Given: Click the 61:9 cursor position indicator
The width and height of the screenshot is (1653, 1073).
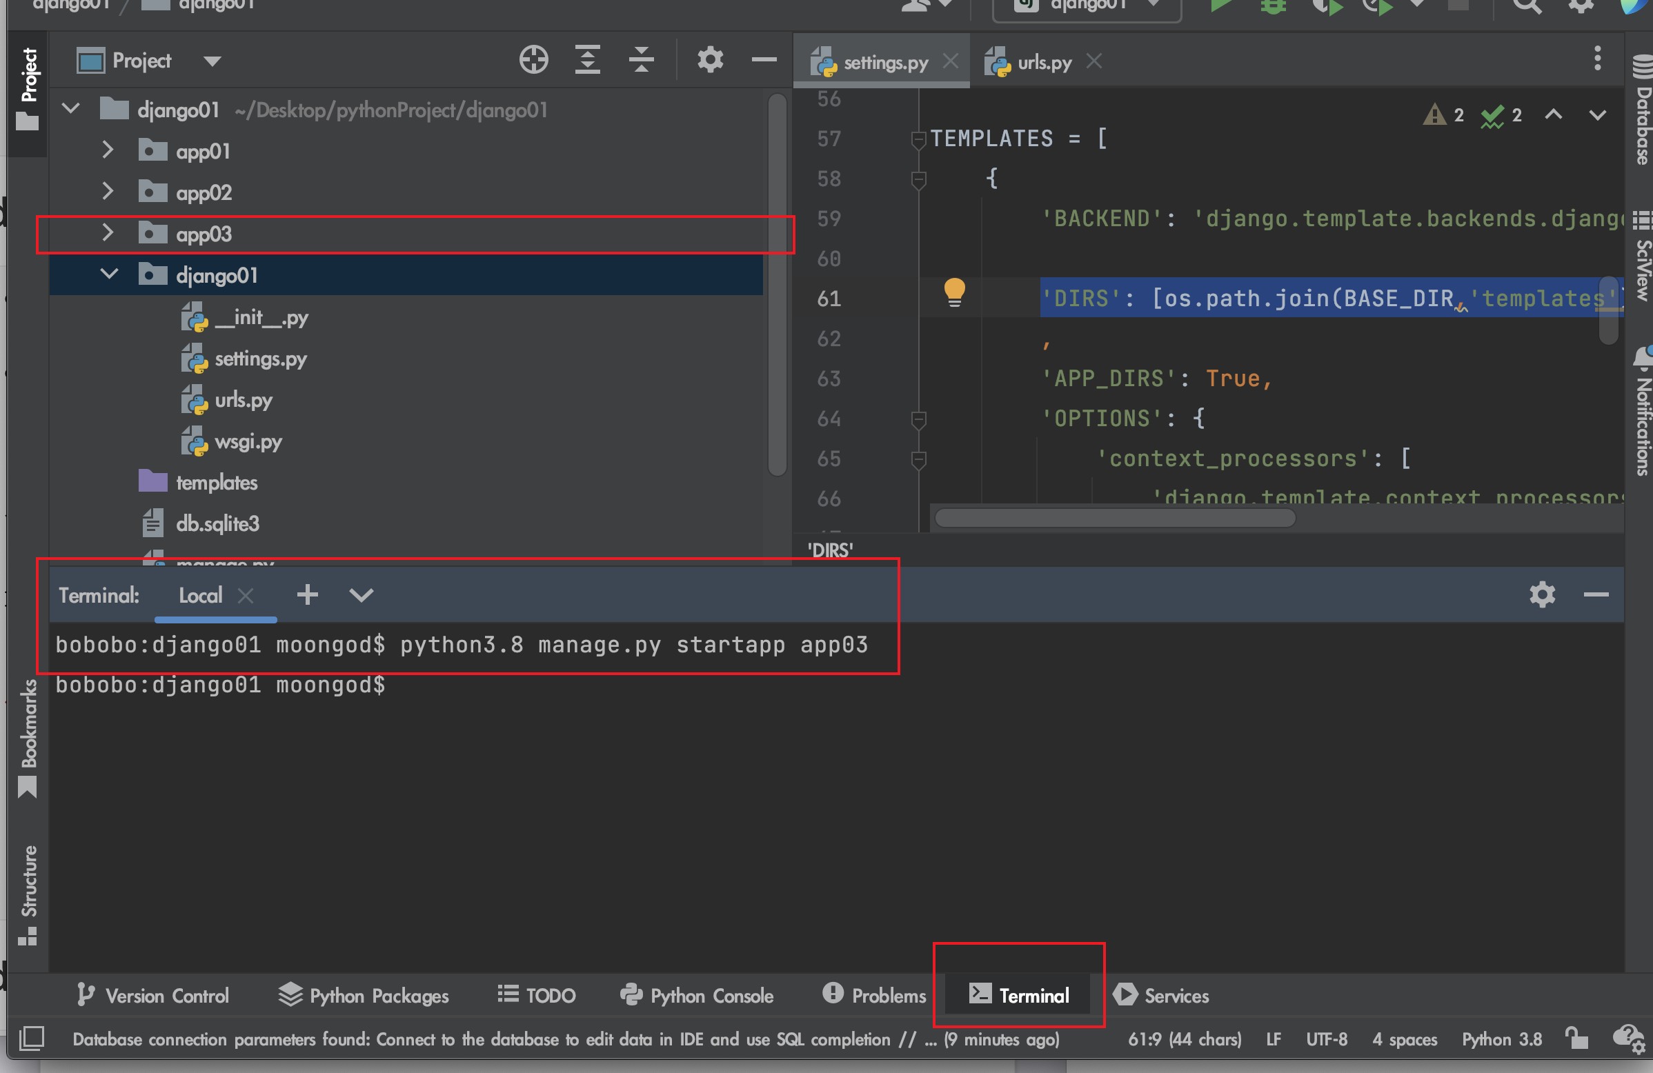Looking at the screenshot, I should pos(1184,1039).
